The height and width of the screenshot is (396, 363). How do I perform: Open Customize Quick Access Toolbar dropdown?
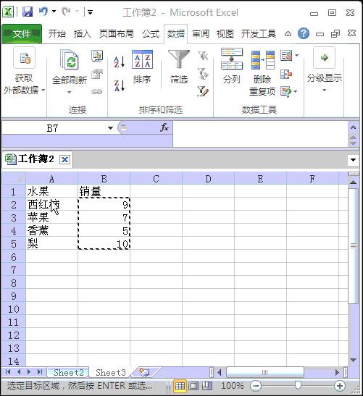pos(90,12)
